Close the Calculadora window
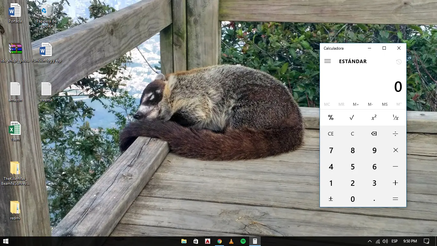The width and height of the screenshot is (437, 246). [x=399, y=48]
